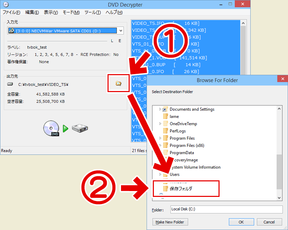Expand the Program Files node
The image size is (288, 230).
(160, 138)
